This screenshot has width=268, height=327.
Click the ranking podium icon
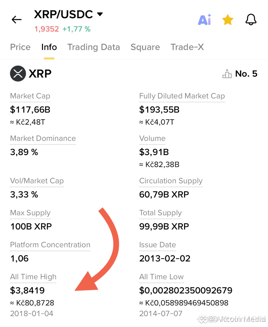point(227,74)
